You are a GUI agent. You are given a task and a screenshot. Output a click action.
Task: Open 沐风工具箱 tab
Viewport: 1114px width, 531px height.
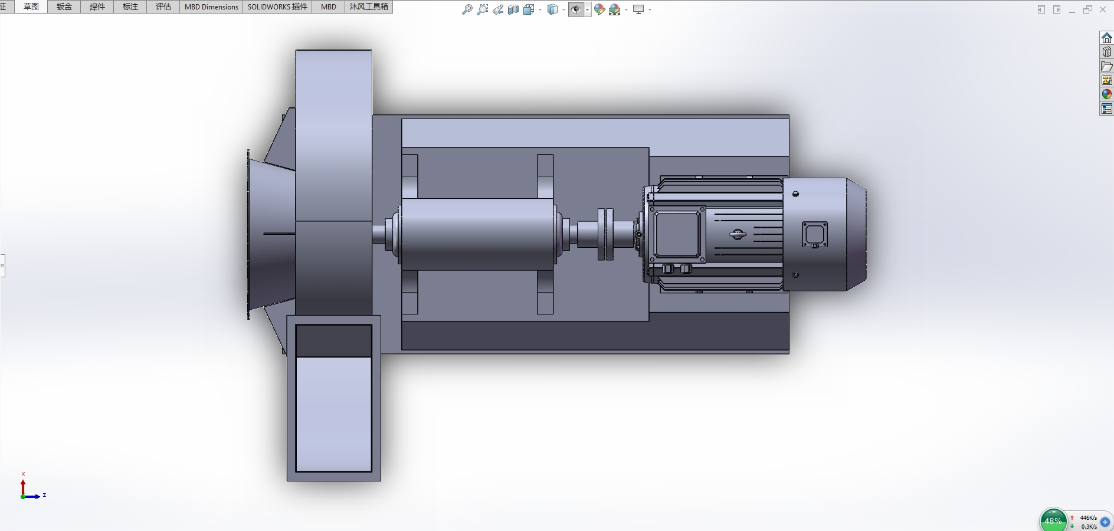click(369, 7)
